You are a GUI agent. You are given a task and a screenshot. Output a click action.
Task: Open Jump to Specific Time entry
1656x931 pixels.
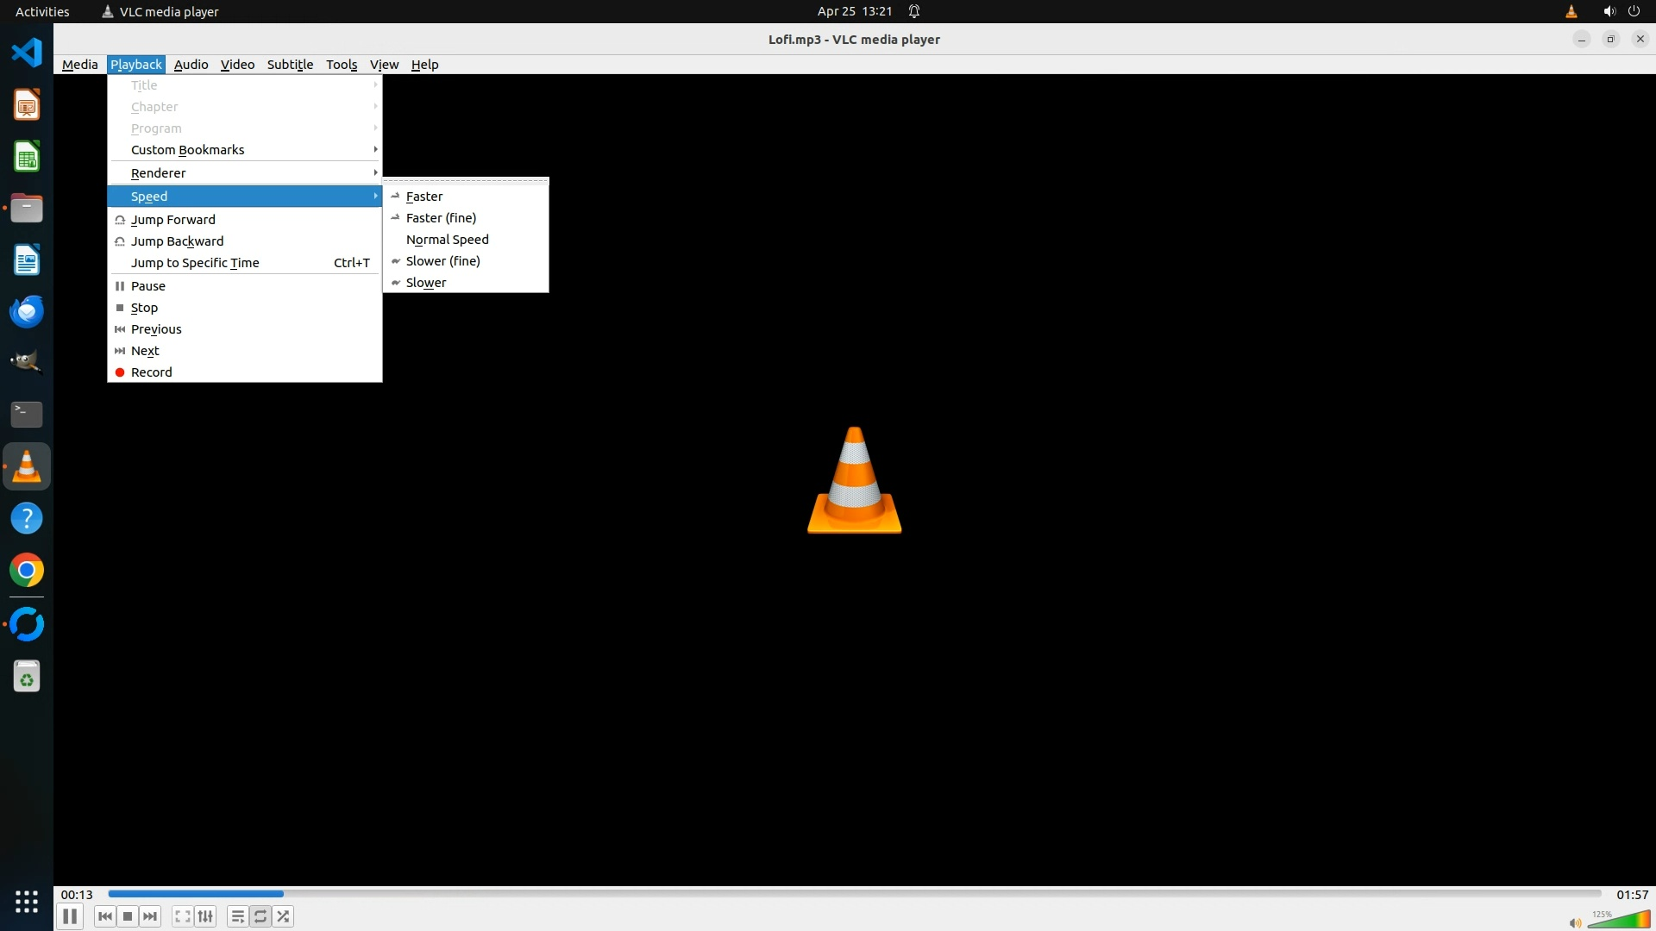point(195,263)
